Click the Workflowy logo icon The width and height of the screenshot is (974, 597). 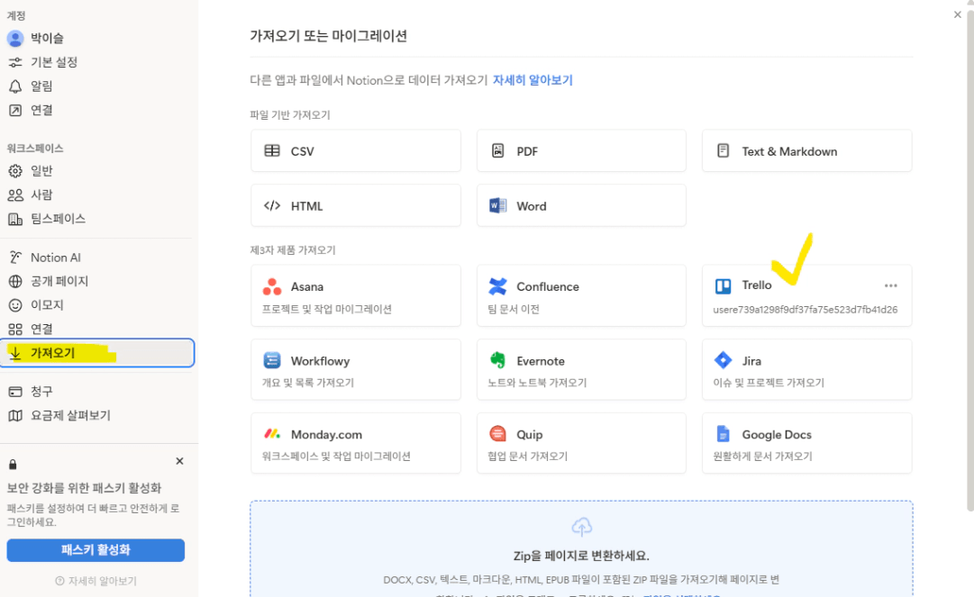pyautogui.click(x=272, y=360)
